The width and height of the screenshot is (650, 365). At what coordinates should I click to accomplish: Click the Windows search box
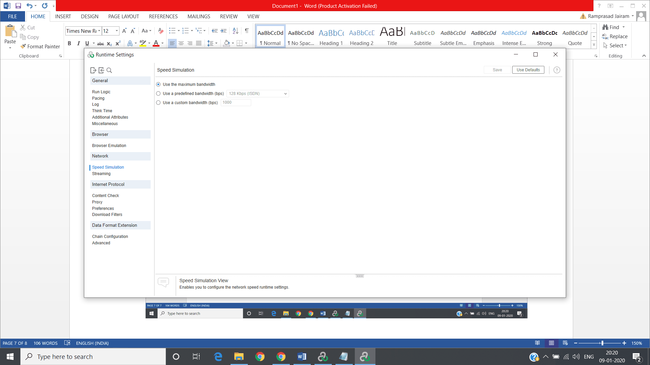(x=93, y=357)
